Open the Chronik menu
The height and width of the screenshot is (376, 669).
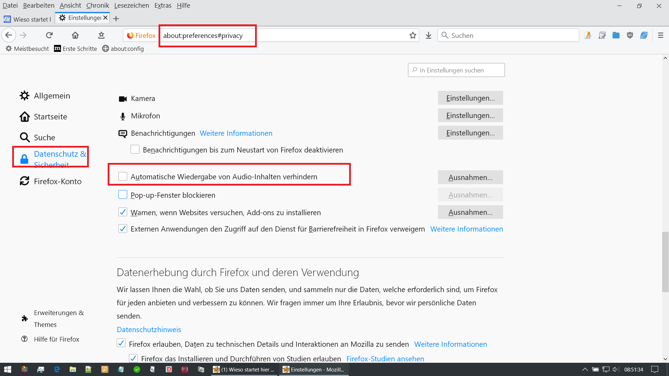tap(98, 5)
